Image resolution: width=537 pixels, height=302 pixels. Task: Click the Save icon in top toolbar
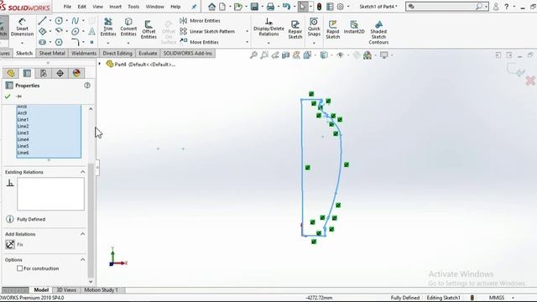coord(254,7)
